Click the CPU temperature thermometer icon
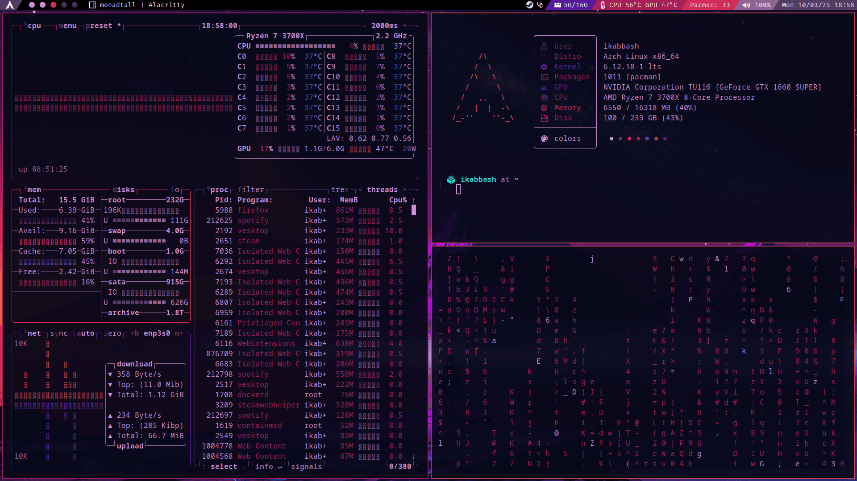Image resolution: width=857 pixels, height=481 pixels. point(603,5)
